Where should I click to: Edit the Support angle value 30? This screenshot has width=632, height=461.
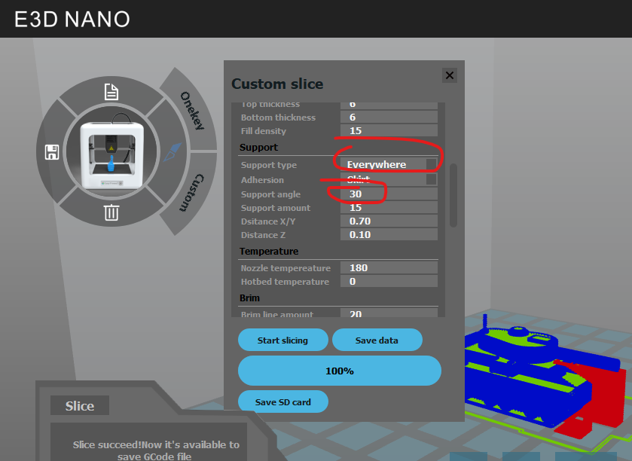[x=389, y=194]
